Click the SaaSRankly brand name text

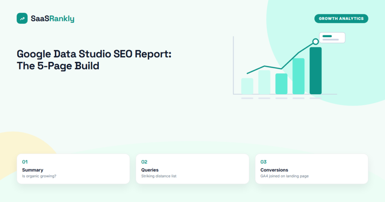click(x=53, y=19)
